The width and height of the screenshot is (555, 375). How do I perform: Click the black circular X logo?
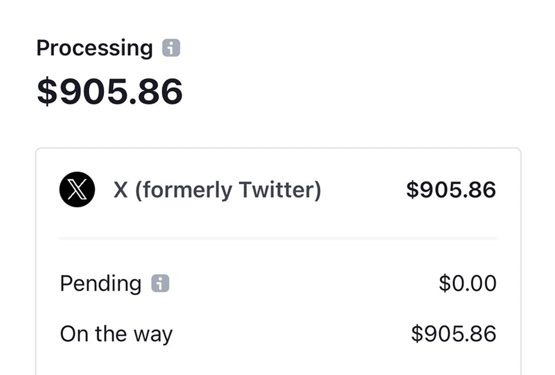click(x=77, y=190)
